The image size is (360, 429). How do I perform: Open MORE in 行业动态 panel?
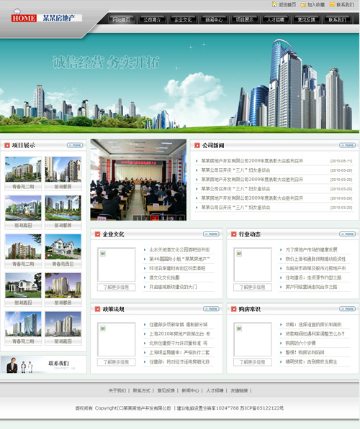point(347,234)
